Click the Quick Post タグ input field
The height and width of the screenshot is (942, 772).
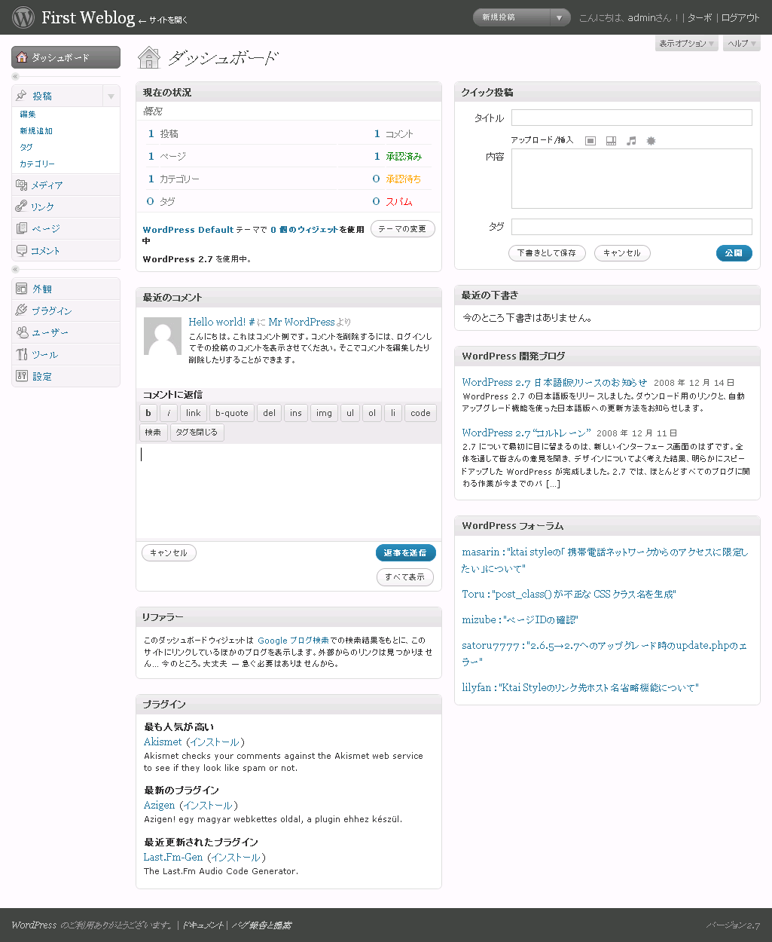[632, 227]
